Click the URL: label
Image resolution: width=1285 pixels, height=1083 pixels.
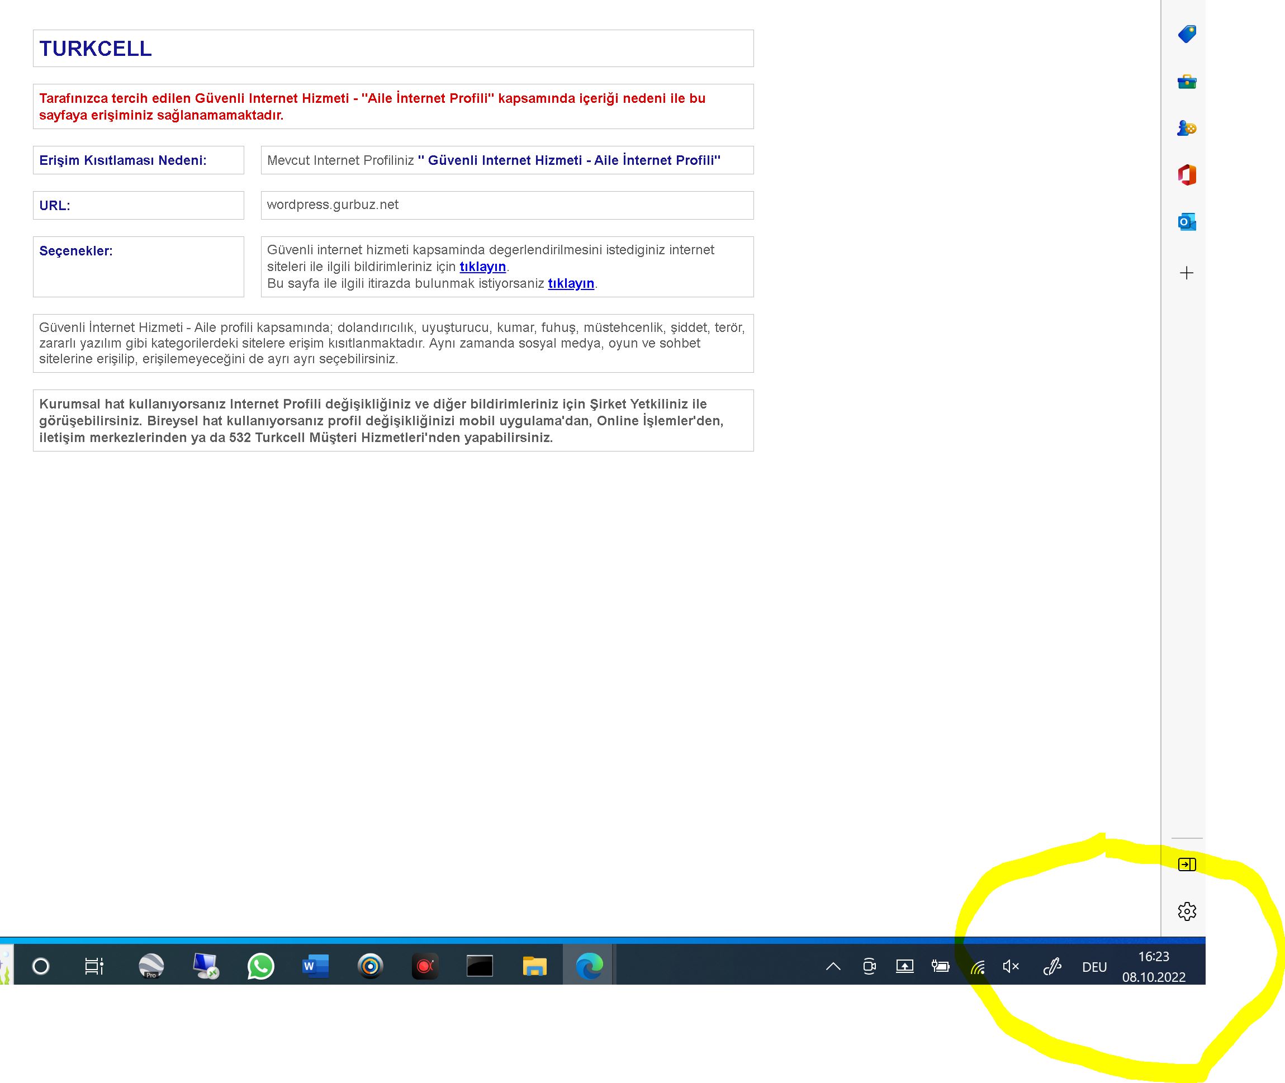point(55,206)
